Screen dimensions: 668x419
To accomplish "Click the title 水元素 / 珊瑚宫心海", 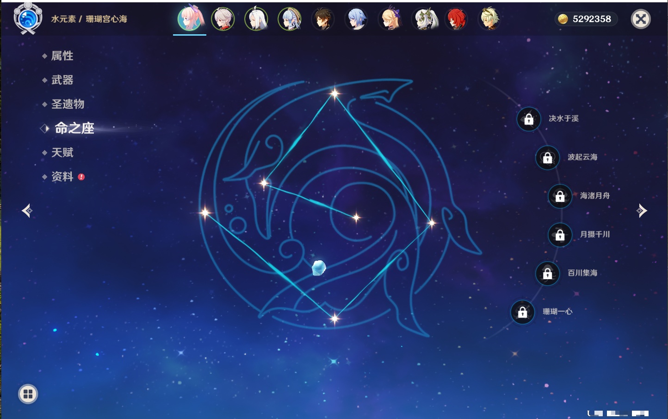I will click(x=89, y=19).
